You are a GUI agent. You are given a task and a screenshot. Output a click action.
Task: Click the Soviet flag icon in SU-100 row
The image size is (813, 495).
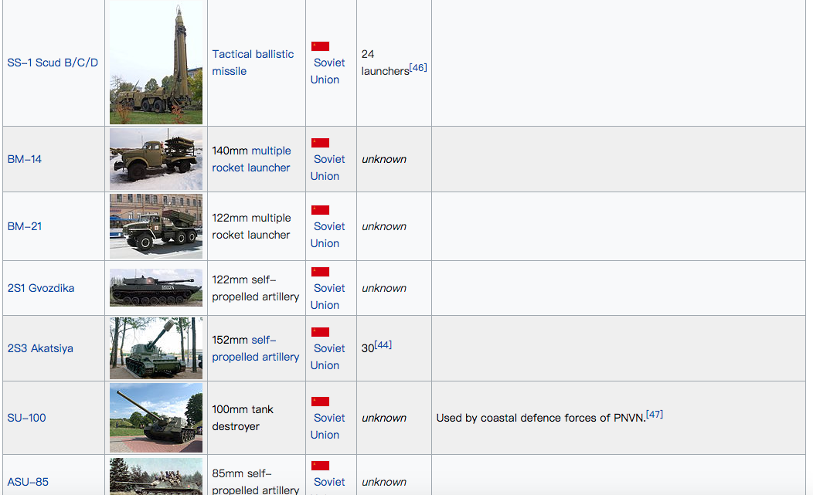point(321,402)
